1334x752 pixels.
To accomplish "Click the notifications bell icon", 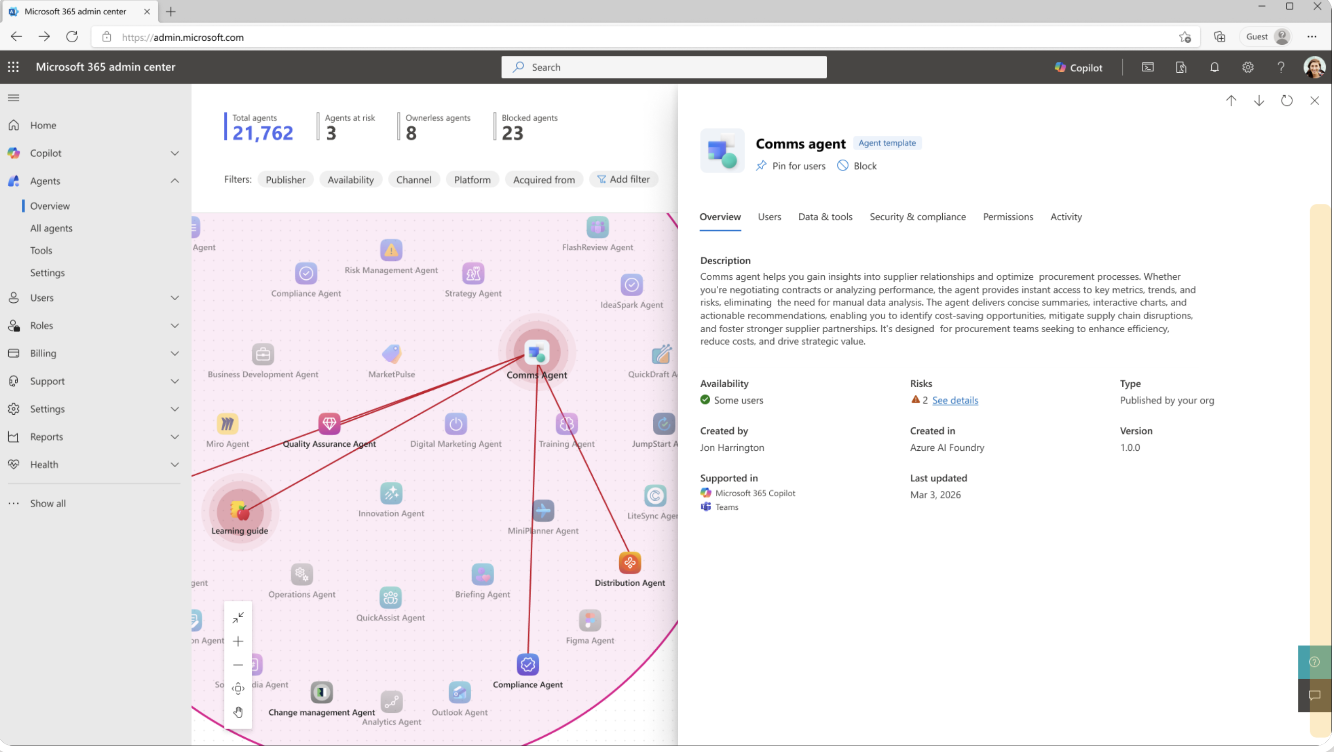I will tap(1214, 67).
